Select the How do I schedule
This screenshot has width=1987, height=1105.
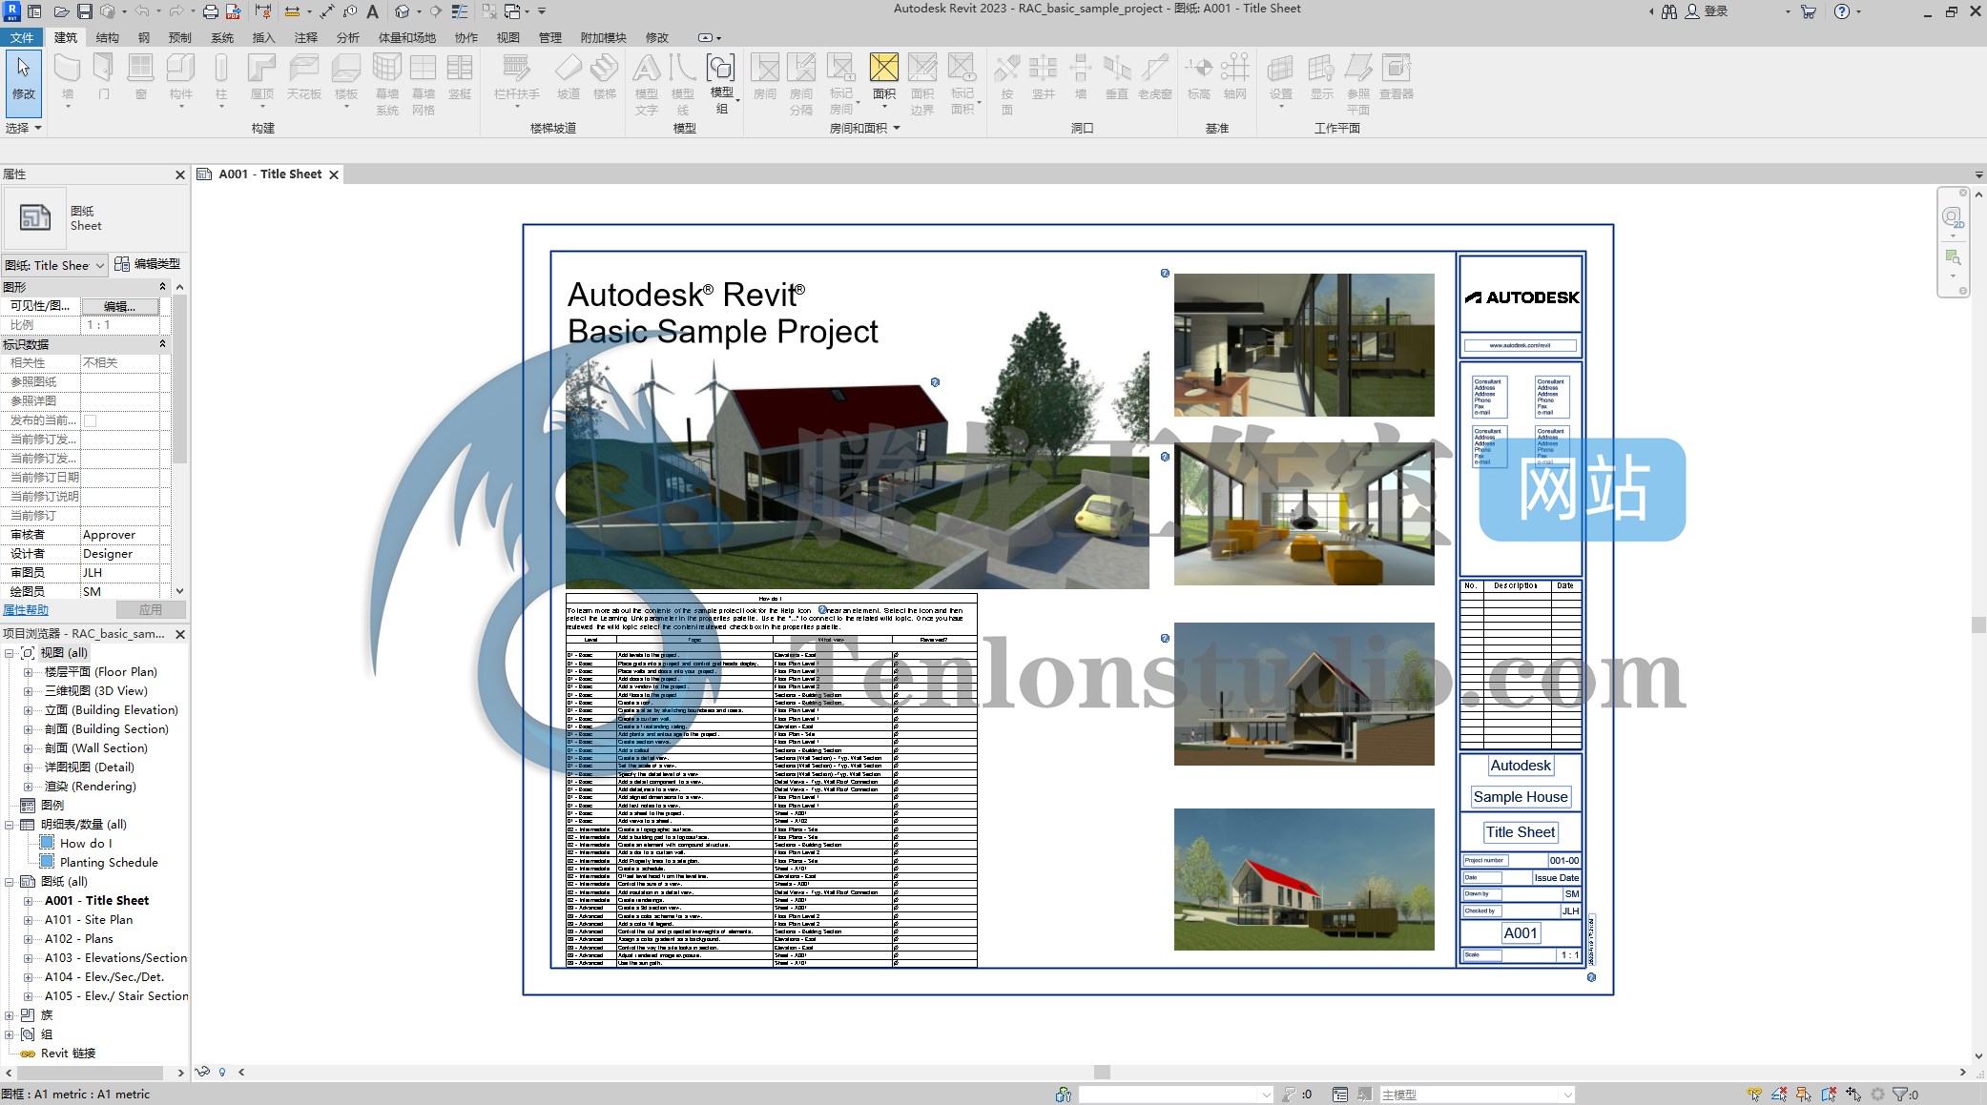pyautogui.click(x=86, y=844)
